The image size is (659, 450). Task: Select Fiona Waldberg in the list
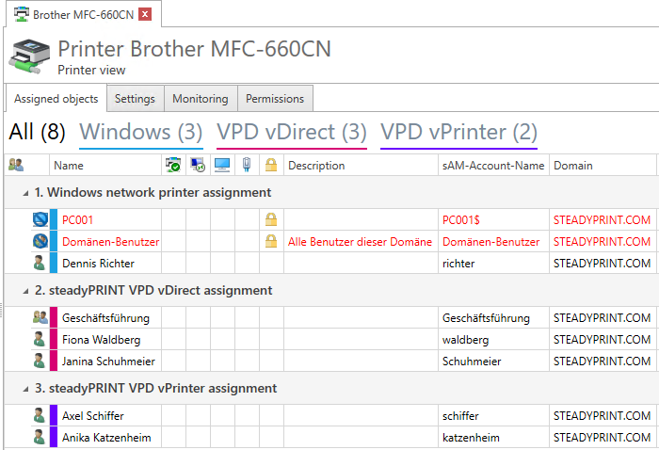102,340
